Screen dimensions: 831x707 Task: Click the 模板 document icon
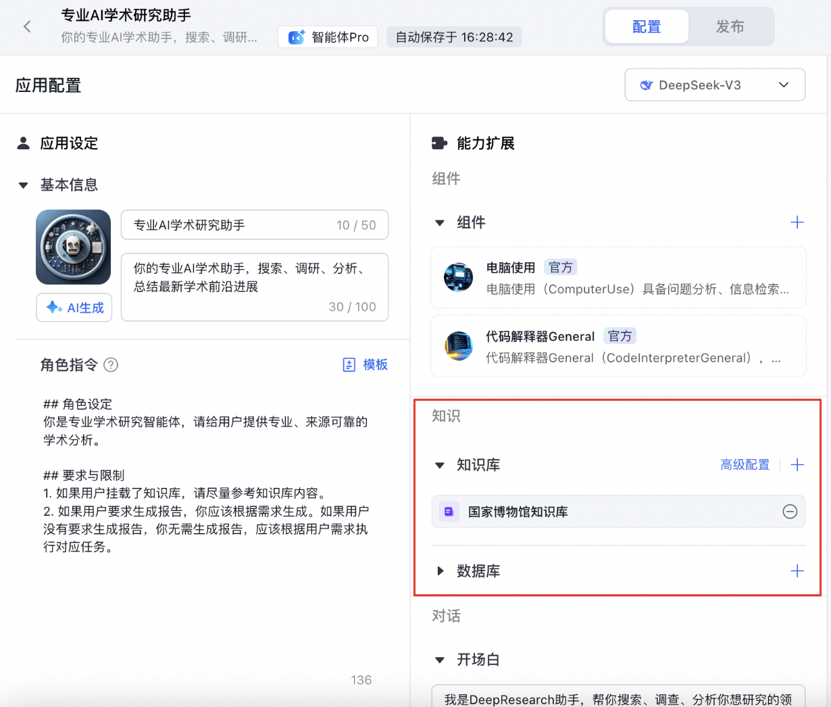click(349, 365)
